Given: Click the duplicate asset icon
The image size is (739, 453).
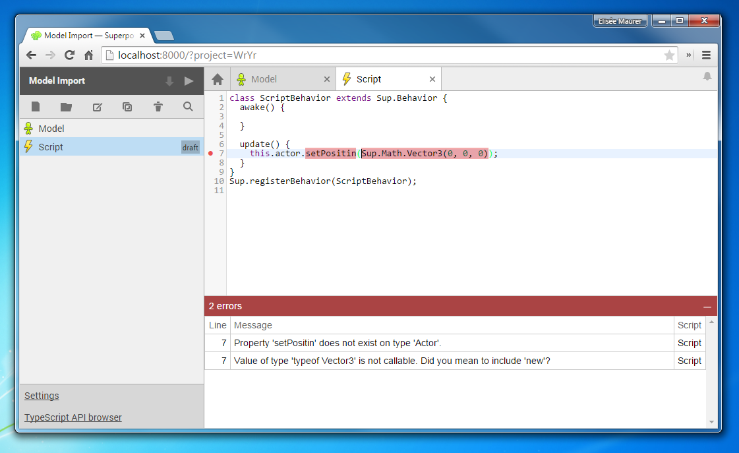Looking at the screenshot, I should 127,107.
